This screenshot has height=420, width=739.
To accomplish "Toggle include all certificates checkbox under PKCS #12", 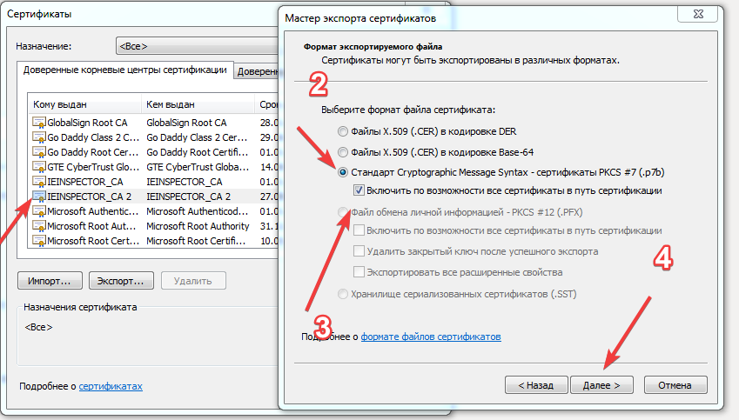I will [359, 230].
